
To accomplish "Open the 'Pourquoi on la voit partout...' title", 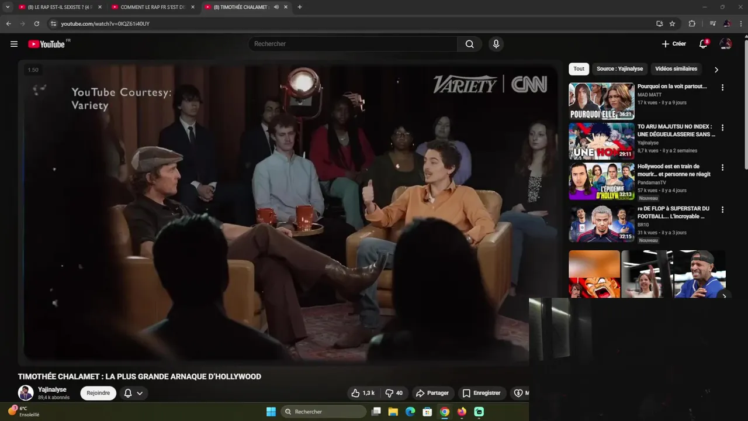I will 672,87.
